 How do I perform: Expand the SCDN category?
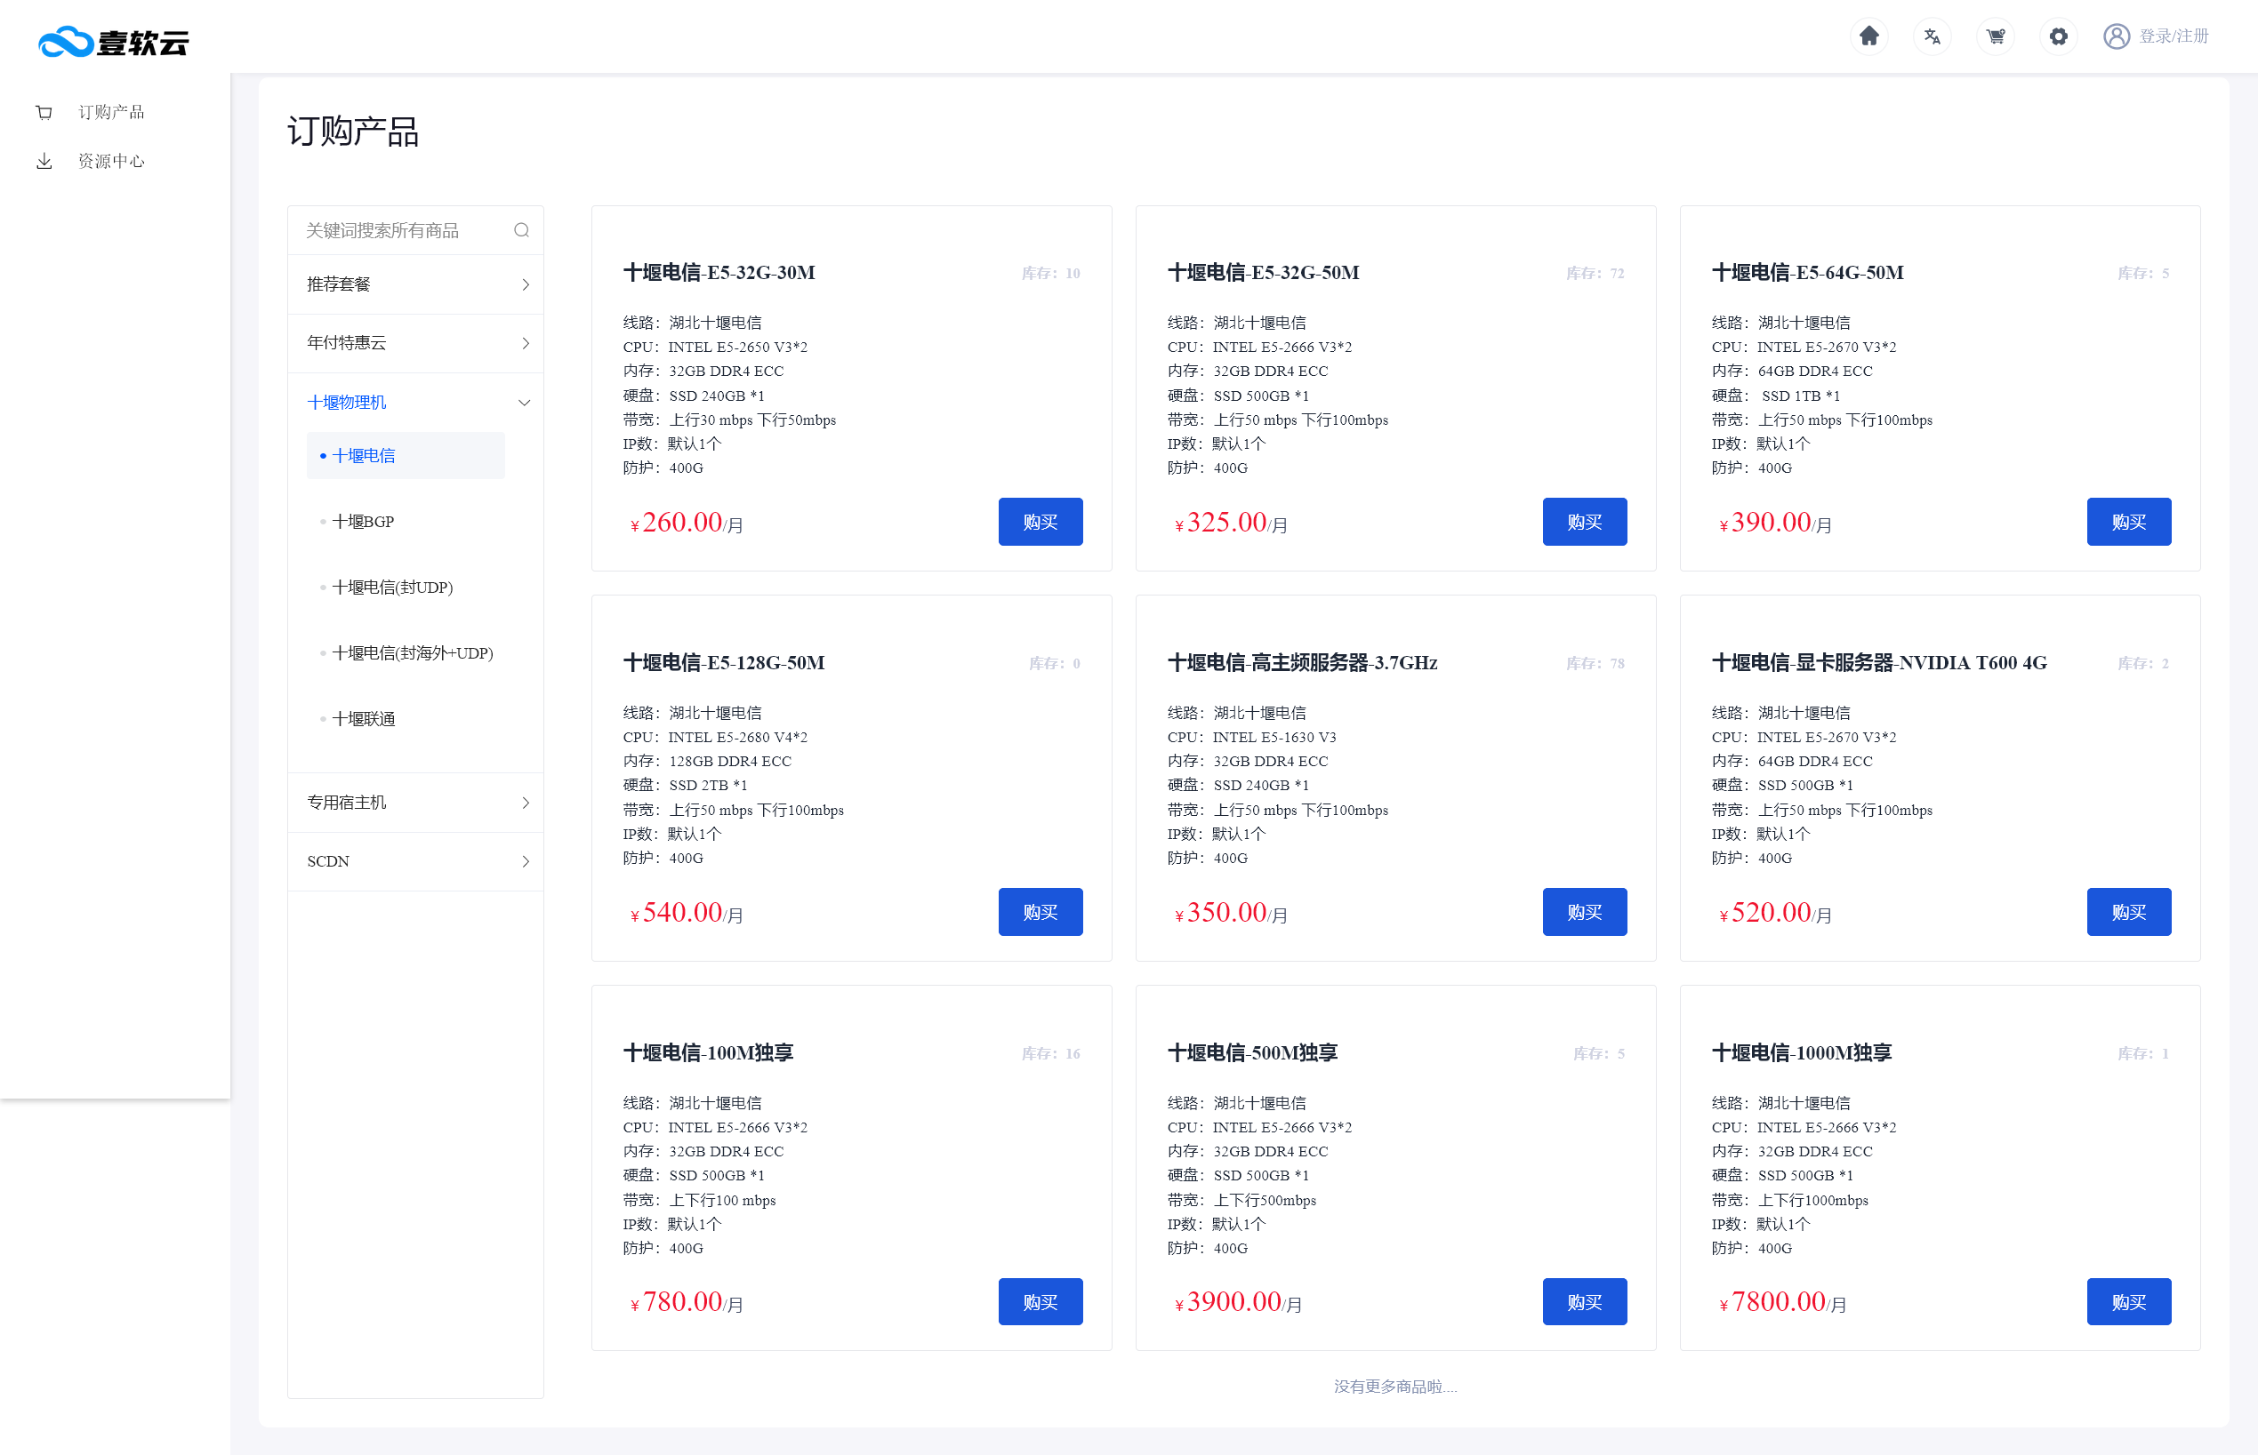[416, 860]
